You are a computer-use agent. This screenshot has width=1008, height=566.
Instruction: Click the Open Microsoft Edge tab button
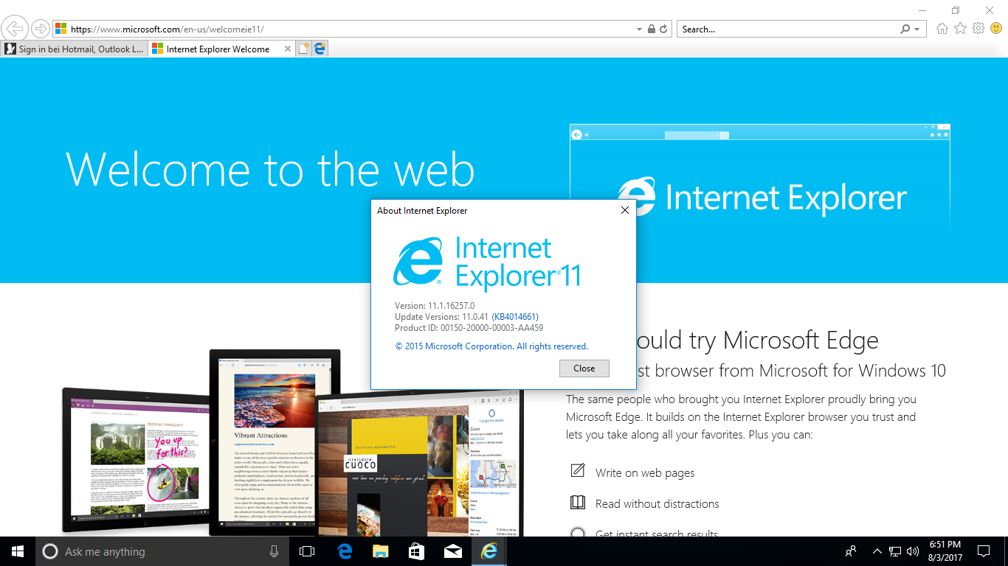point(320,49)
